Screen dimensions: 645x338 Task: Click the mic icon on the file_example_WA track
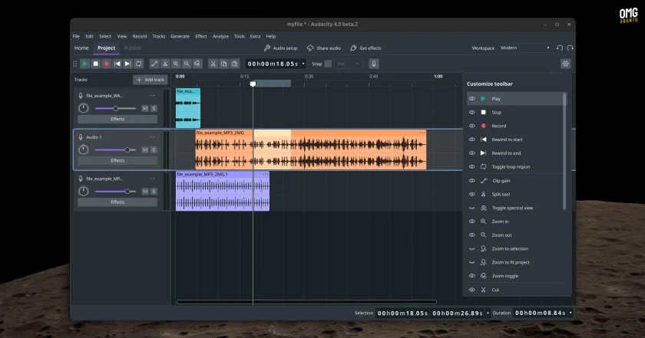tap(81, 96)
